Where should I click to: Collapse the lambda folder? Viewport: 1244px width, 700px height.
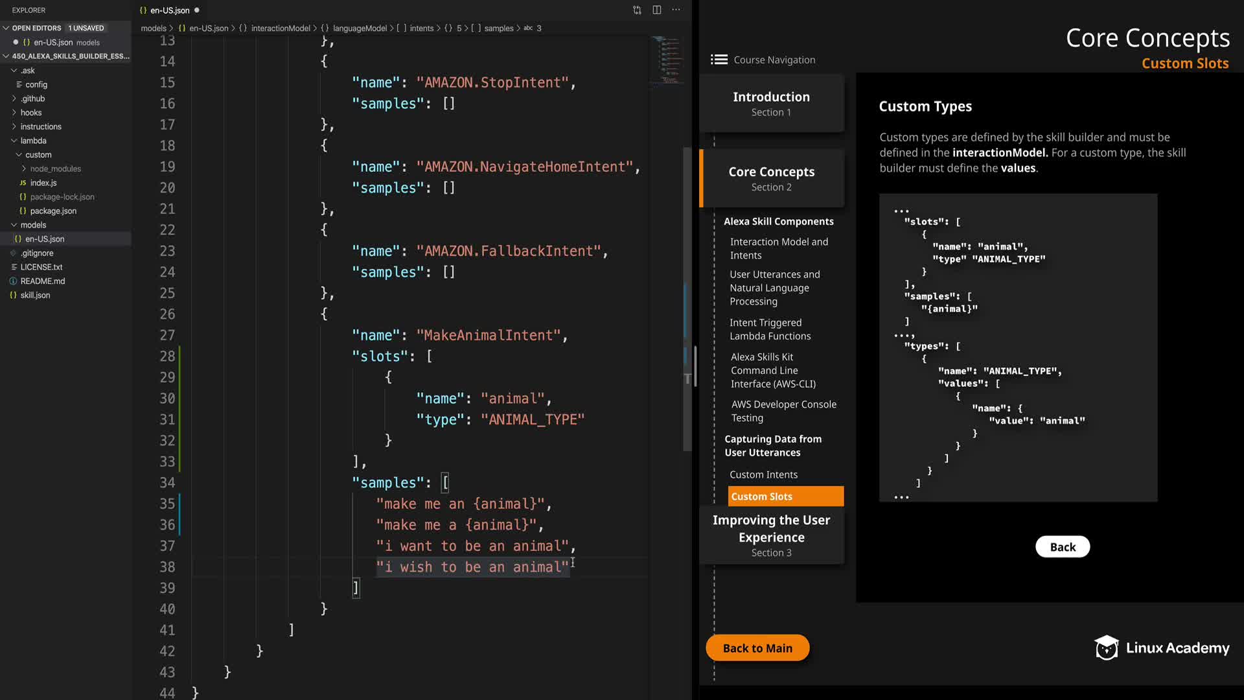tap(33, 141)
